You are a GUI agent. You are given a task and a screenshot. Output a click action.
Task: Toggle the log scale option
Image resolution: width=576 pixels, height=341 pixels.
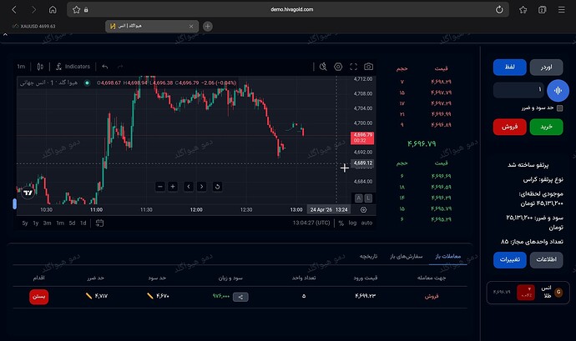[x=352, y=223]
